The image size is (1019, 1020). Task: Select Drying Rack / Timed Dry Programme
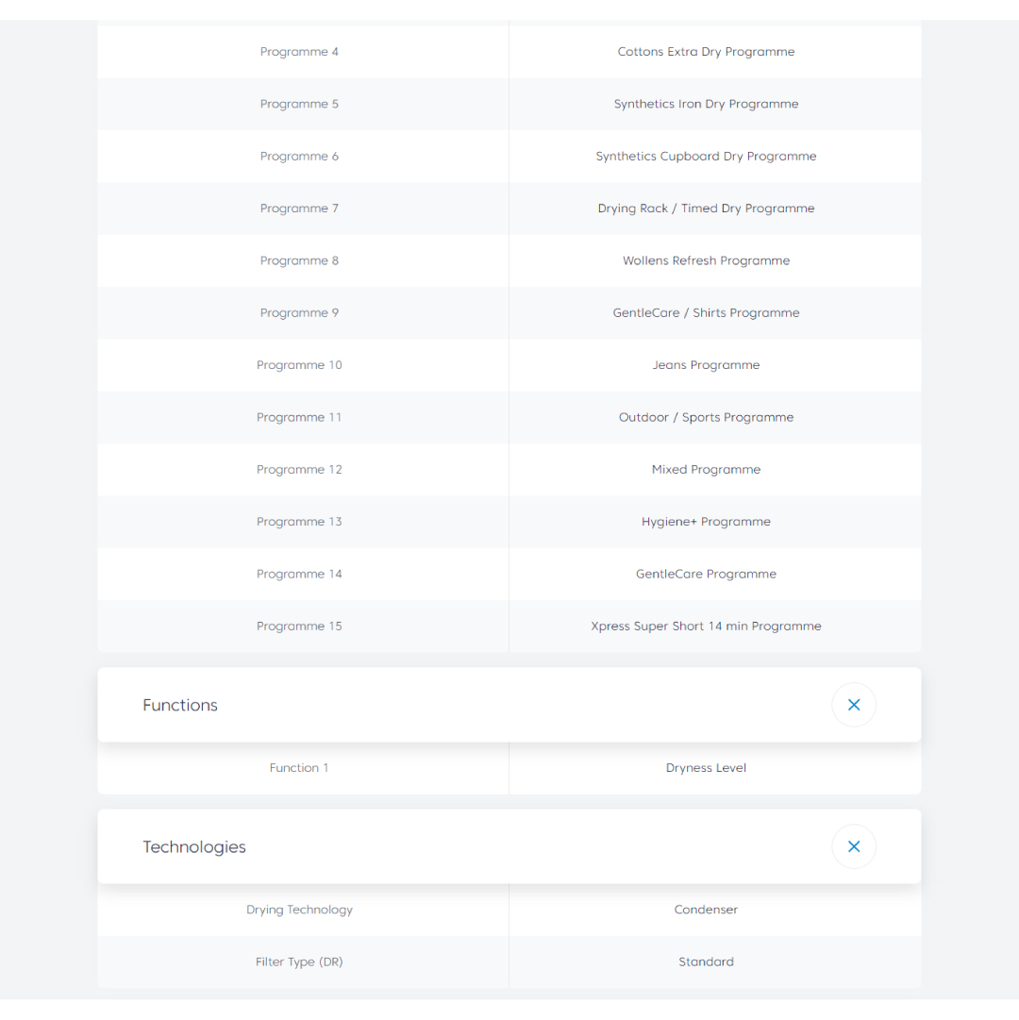pos(706,209)
